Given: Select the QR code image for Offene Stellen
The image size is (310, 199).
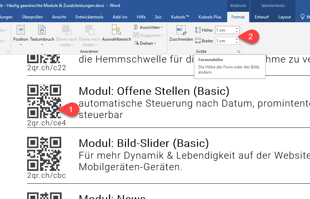Looking at the screenshot, I should [44, 101].
